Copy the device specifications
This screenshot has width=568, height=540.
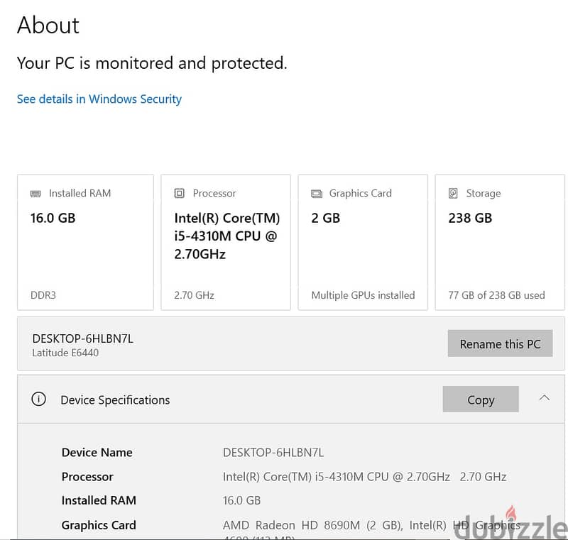pyautogui.click(x=481, y=400)
